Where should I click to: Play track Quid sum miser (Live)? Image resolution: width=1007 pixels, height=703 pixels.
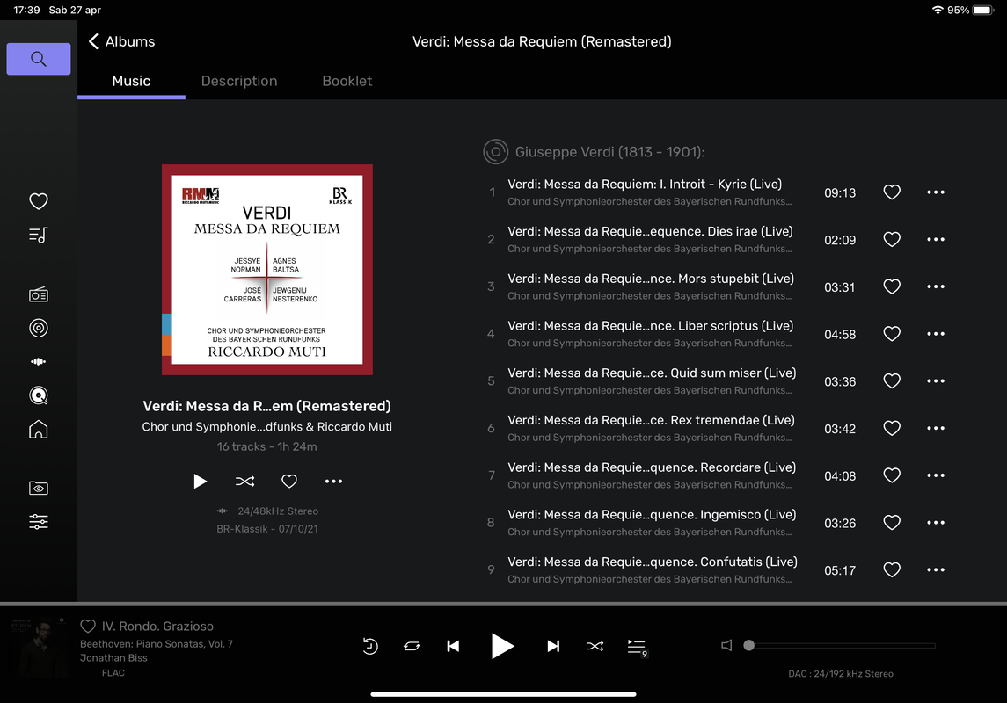click(x=652, y=373)
